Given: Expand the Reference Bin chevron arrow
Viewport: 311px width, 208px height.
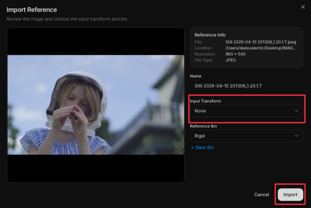Looking at the screenshot, I should tap(296, 136).
